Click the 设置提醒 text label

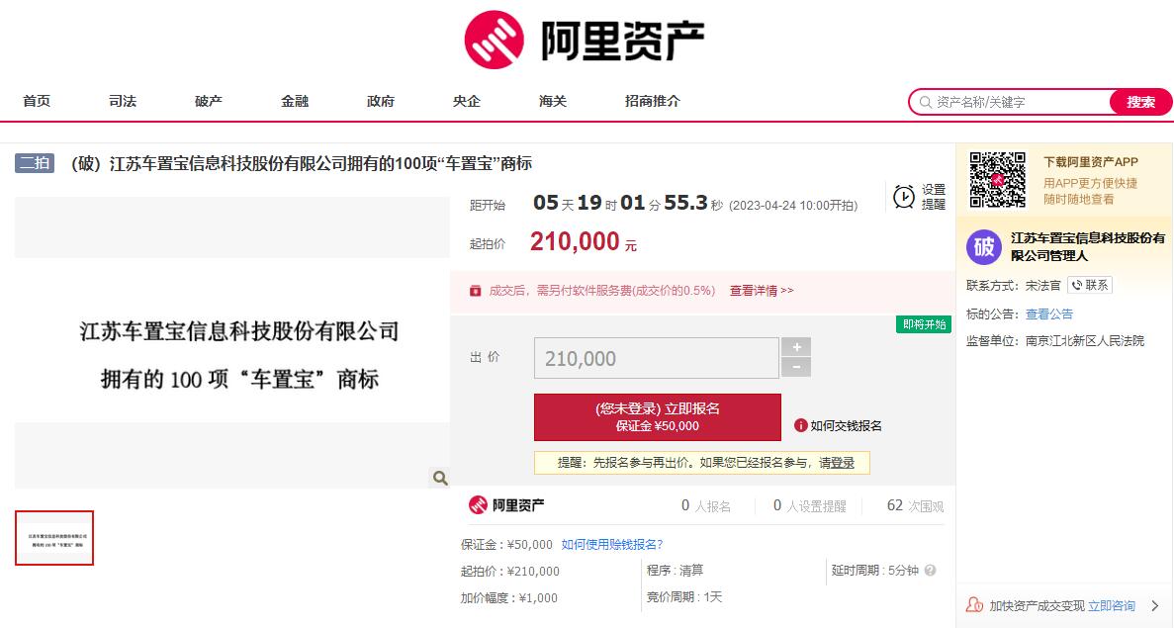click(934, 197)
